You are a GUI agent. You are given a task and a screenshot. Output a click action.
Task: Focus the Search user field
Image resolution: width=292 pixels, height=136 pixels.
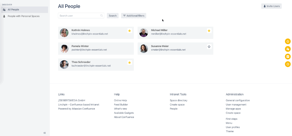(x=79, y=16)
